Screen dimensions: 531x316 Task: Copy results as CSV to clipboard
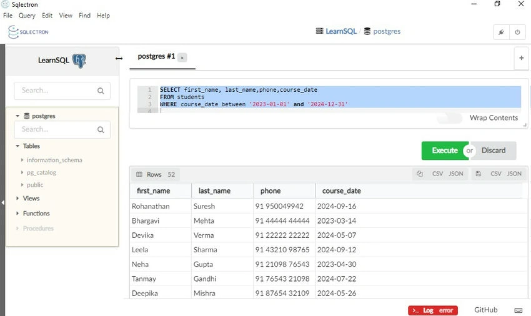(x=437, y=174)
